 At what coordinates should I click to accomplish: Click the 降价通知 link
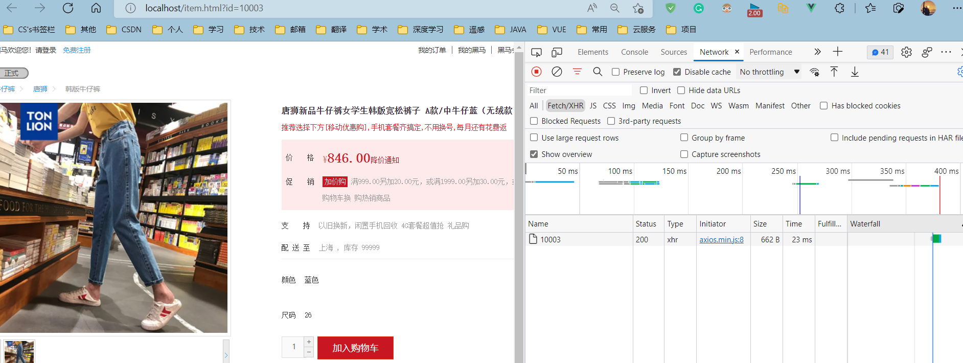pos(385,160)
